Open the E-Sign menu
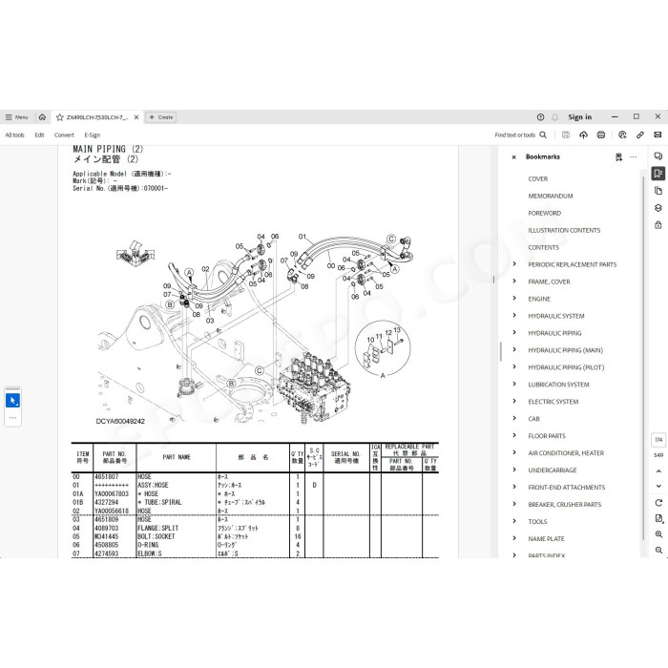The height and width of the screenshot is (668, 668). click(92, 136)
